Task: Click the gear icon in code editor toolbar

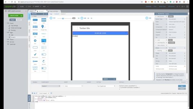Action: click(x=33, y=93)
